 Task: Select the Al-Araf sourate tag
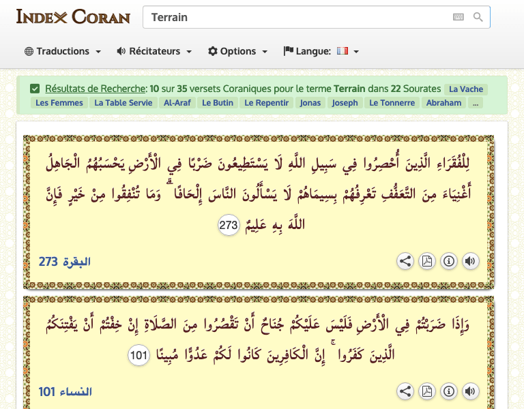click(177, 103)
